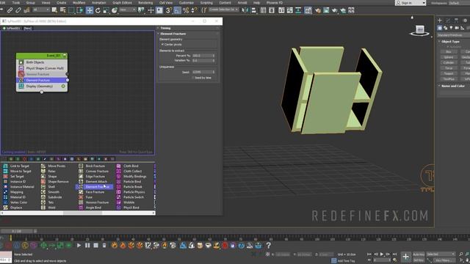
Task: Switch to the tyFlow001 editor tab
Action: (x=12, y=28)
